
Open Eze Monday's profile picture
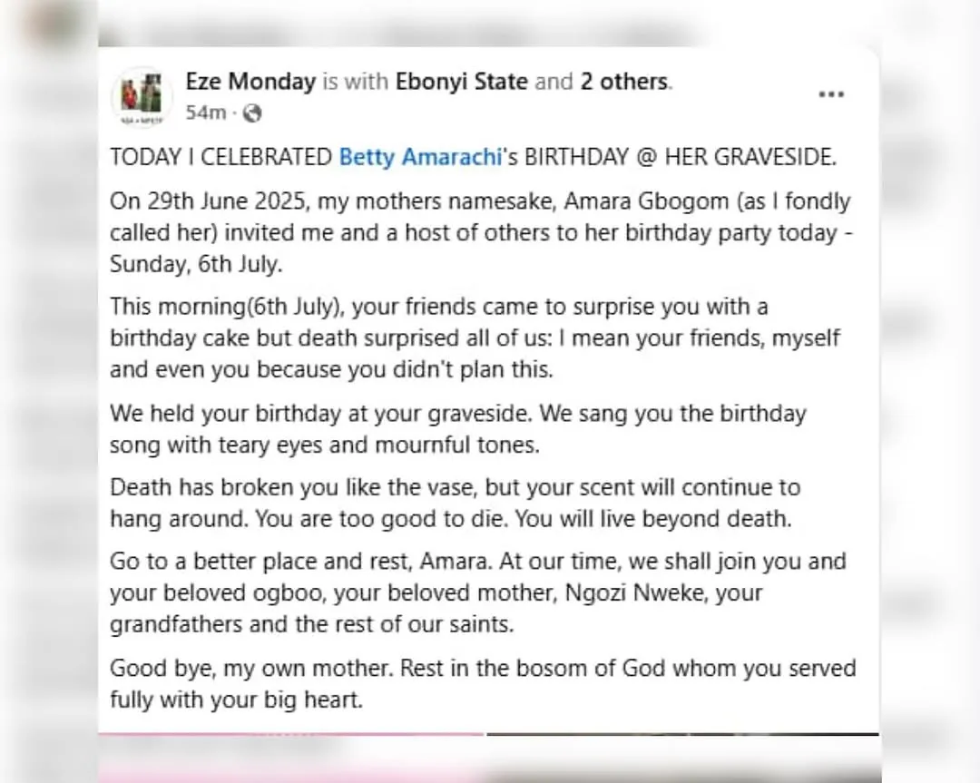coord(142,97)
